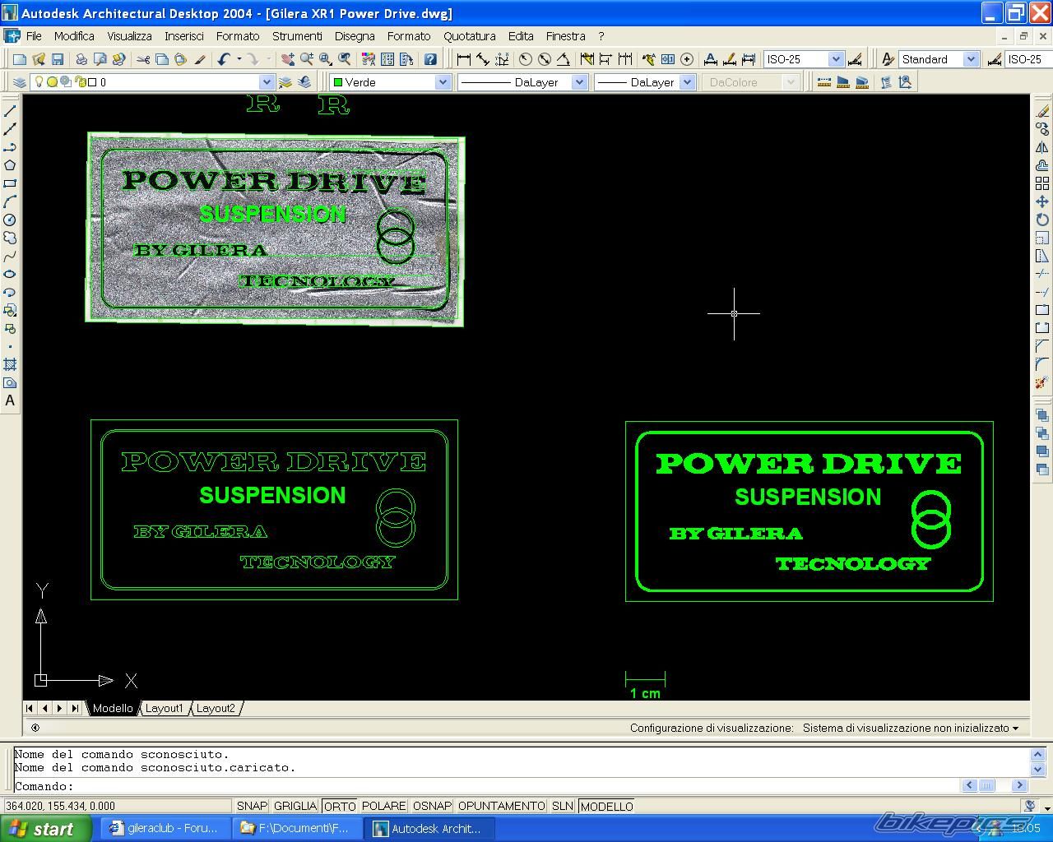The width and height of the screenshot is (1053, 842).
Task: Select the Array modify tool
Action: [1042, 183]
